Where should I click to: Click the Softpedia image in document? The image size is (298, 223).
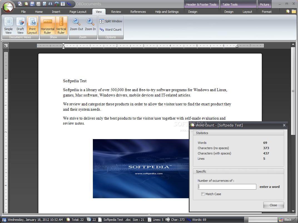(x=141, y=168)
